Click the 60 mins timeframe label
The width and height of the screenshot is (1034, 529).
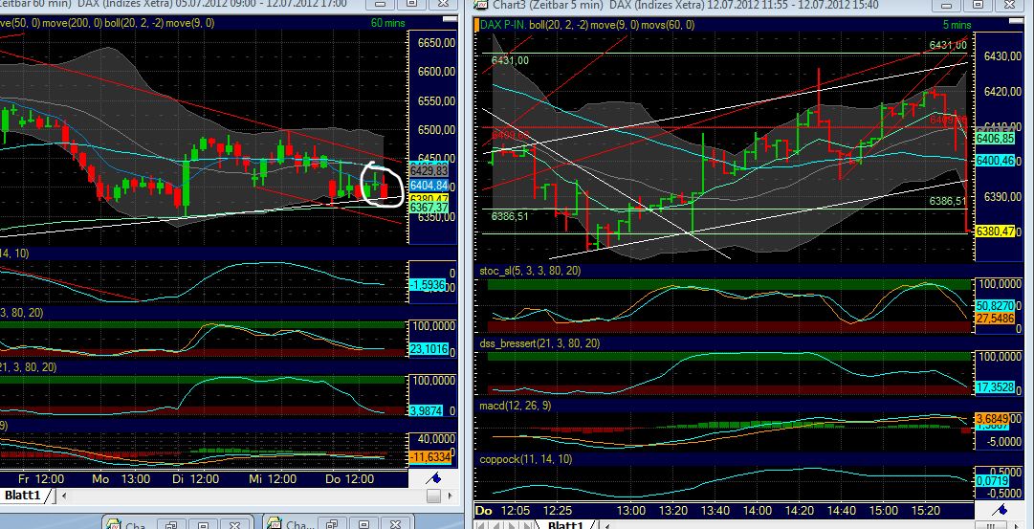click(387, 23)
